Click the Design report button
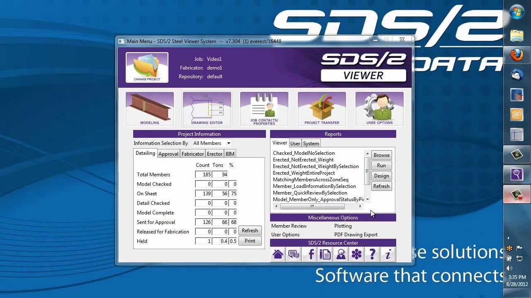The width and height of the screenshot is (531, 298). (x=381, y=176)
